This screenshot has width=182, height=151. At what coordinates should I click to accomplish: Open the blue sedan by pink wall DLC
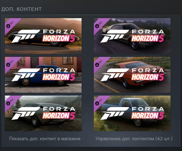43,75
